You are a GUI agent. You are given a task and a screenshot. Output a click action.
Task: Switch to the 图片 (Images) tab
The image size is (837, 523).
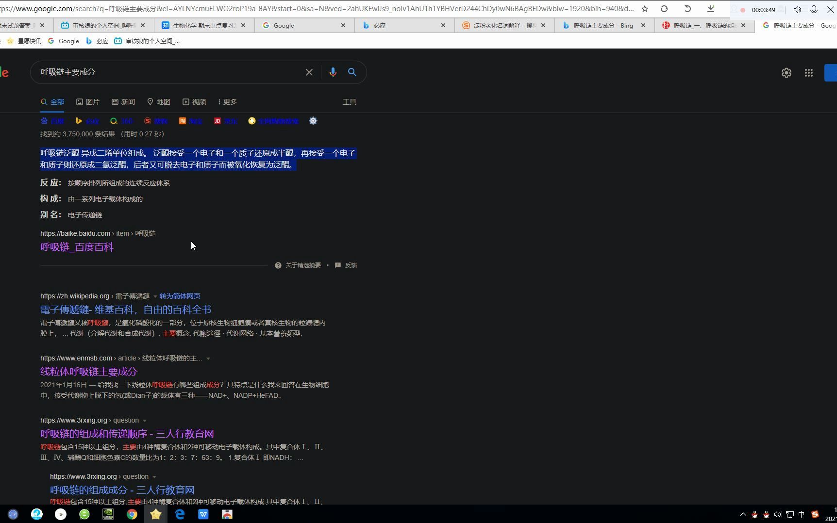[x=88, y=102]
